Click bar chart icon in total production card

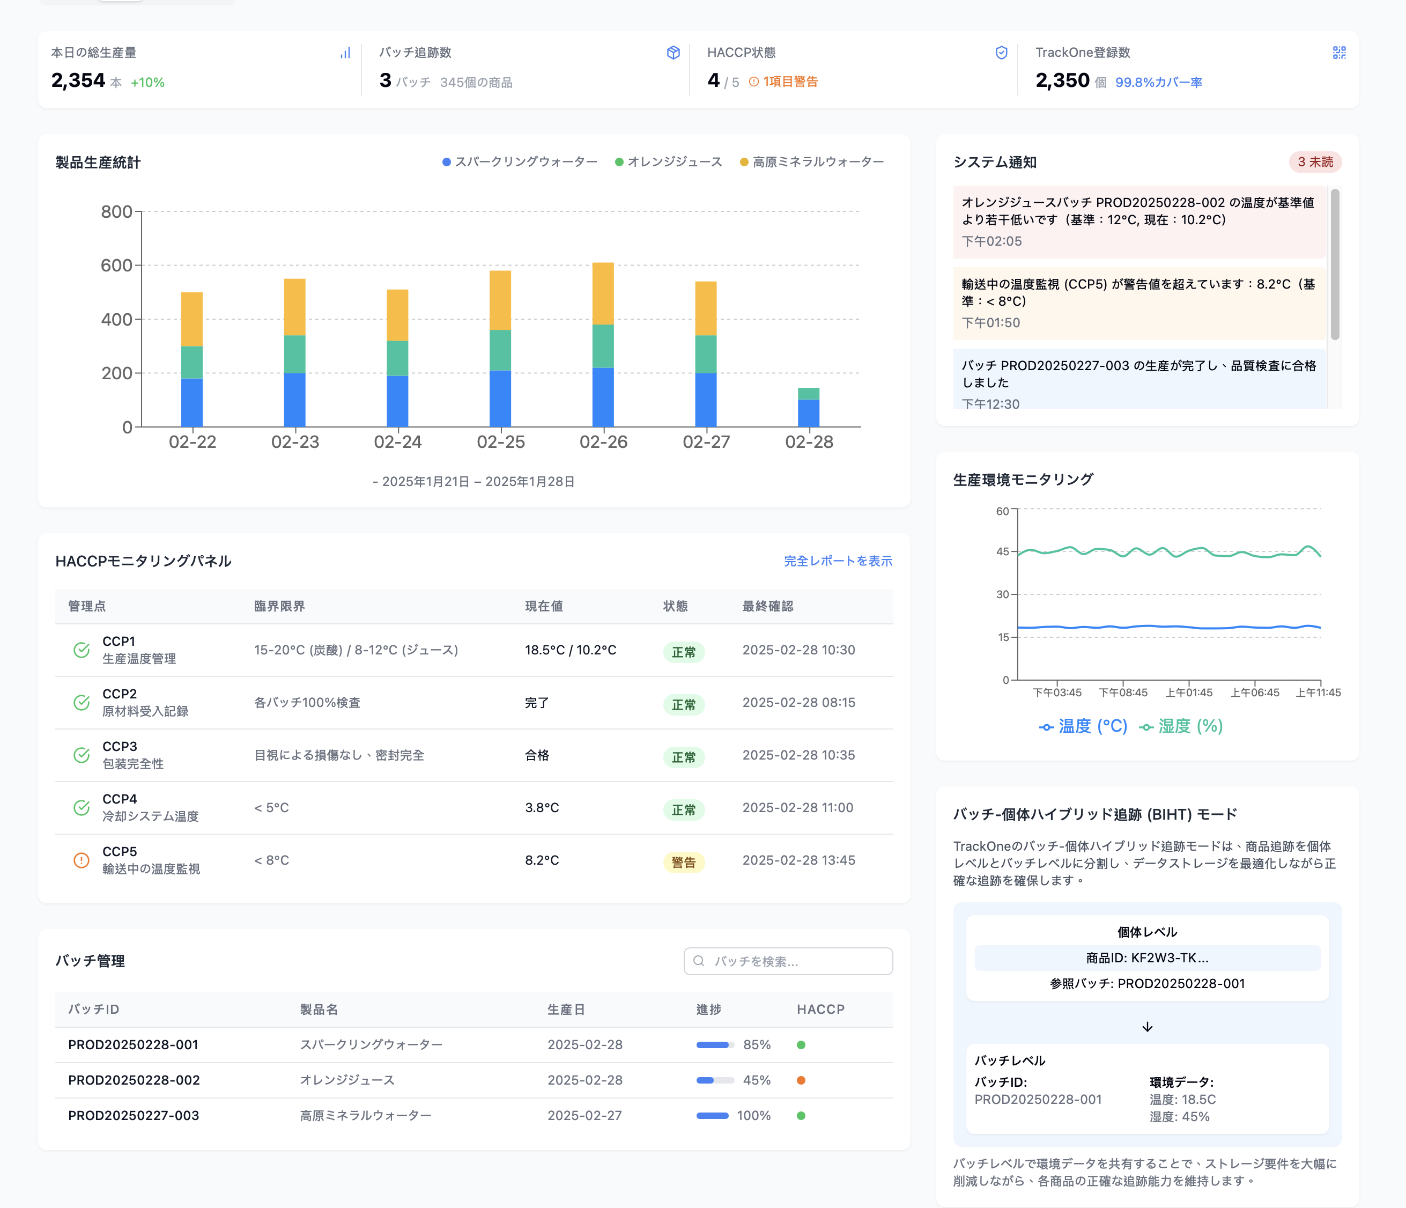pyautogui.click(x=345, y=53)
